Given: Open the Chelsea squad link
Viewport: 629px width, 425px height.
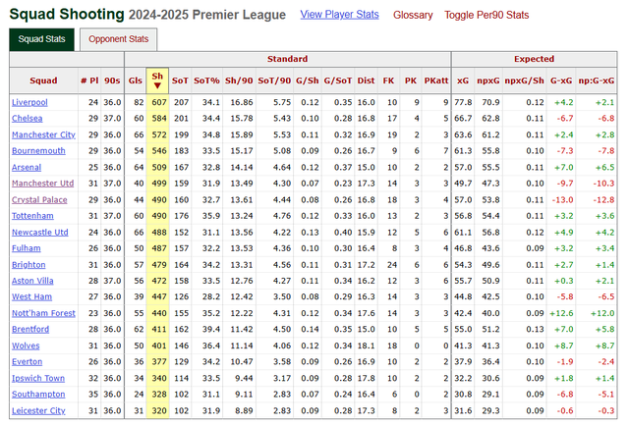Looking at the screenshot, I should point(27,119).
